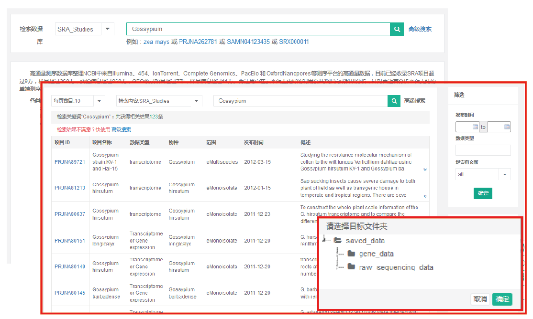Open the 是否有文献 'all' dropdown
533x319 pixels.
click(504, 174)
